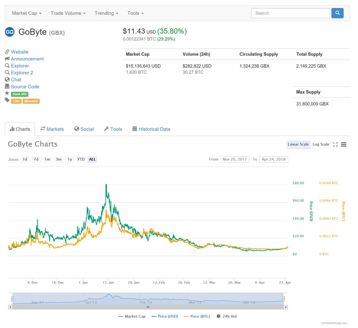
Task: Click the chain-link icon beside Website
Action: point(7,52)
